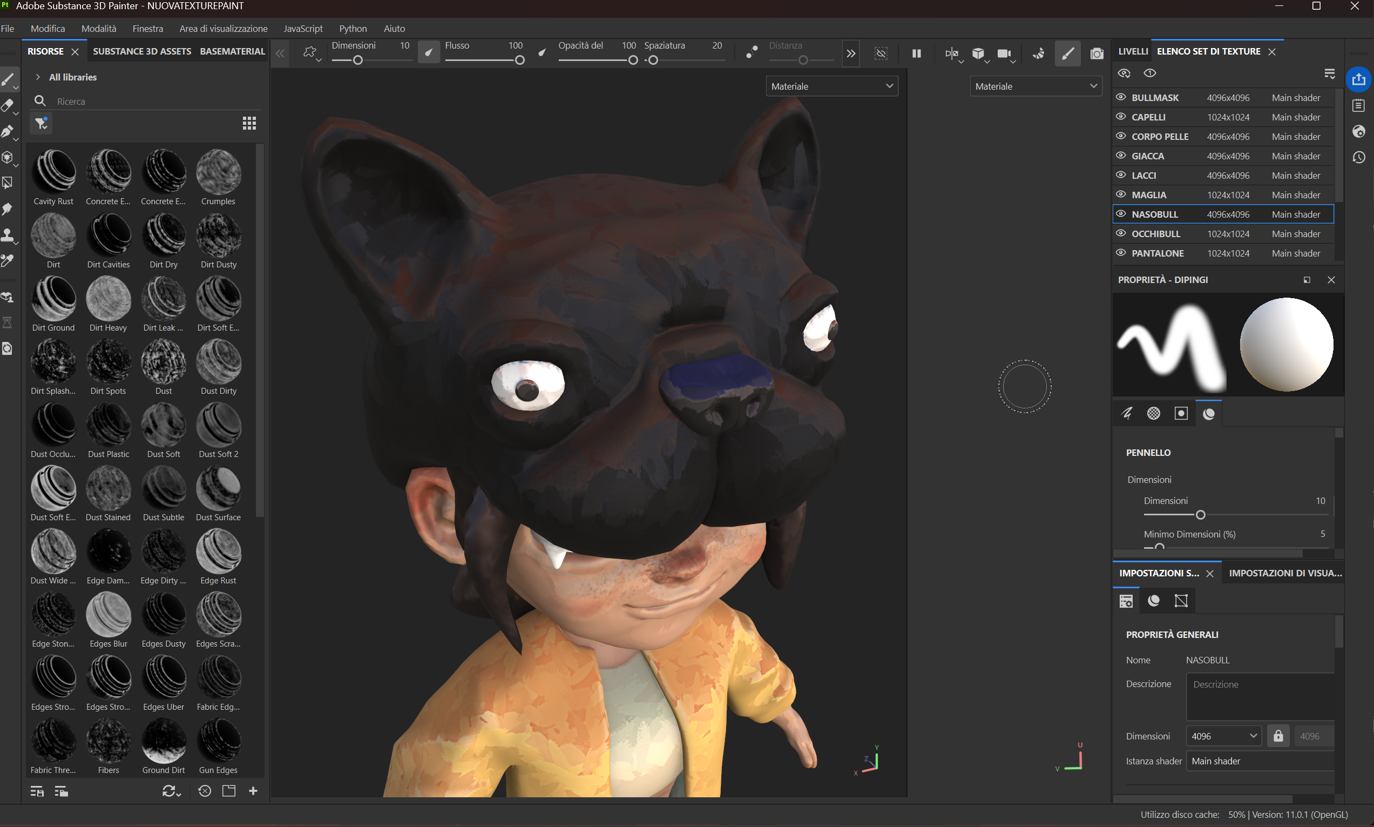
Task: Close the PROPRIETÀ - DIPINGI panel
Action: point(1331,280)
